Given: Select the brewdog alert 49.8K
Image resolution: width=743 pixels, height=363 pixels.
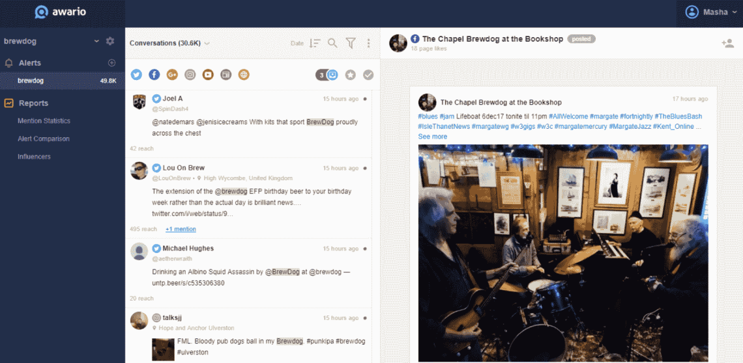Looking at the screenshot, I should coord(63,81).
